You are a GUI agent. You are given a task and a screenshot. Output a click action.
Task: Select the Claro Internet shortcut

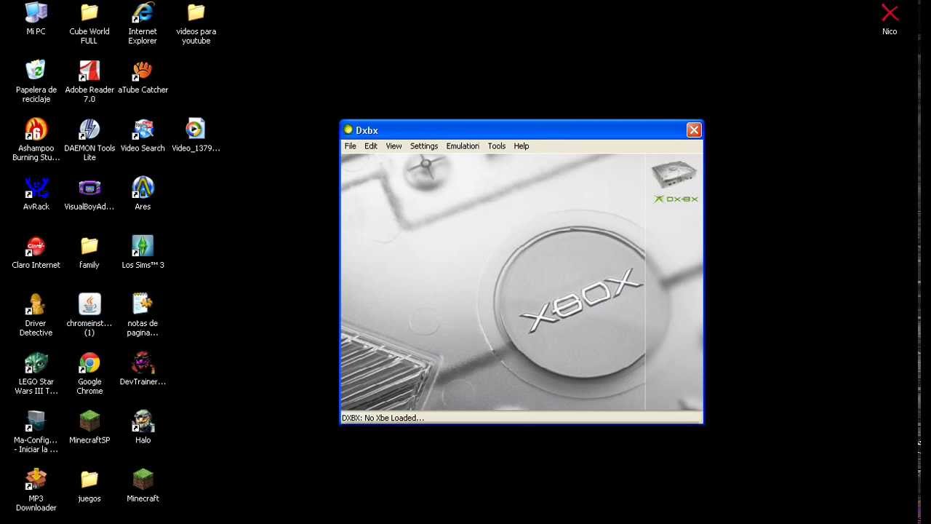coord(36,253)
